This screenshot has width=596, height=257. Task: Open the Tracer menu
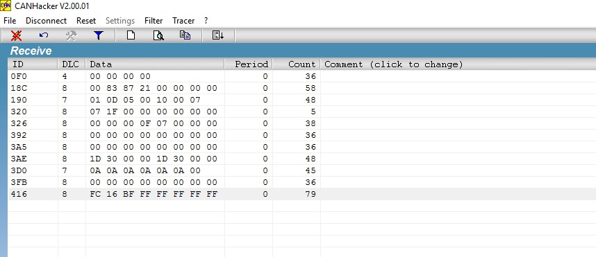click(x=183, y=21)
